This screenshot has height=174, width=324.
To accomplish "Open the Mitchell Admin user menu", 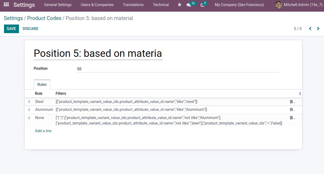I will click(299, 5).
